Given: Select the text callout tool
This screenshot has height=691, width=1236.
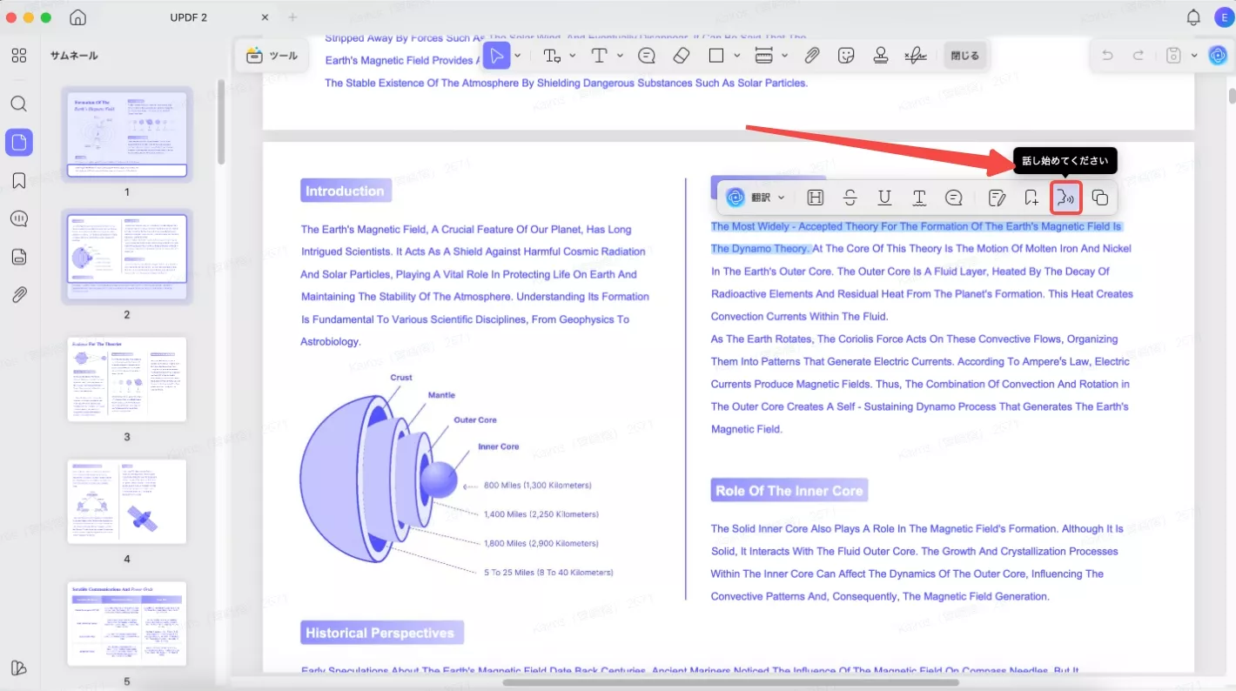Looking at the screenshot, I should click(552, 56).
